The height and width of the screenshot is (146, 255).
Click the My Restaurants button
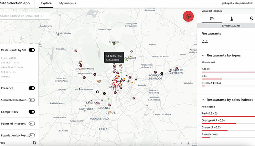(x=231, y=26)
